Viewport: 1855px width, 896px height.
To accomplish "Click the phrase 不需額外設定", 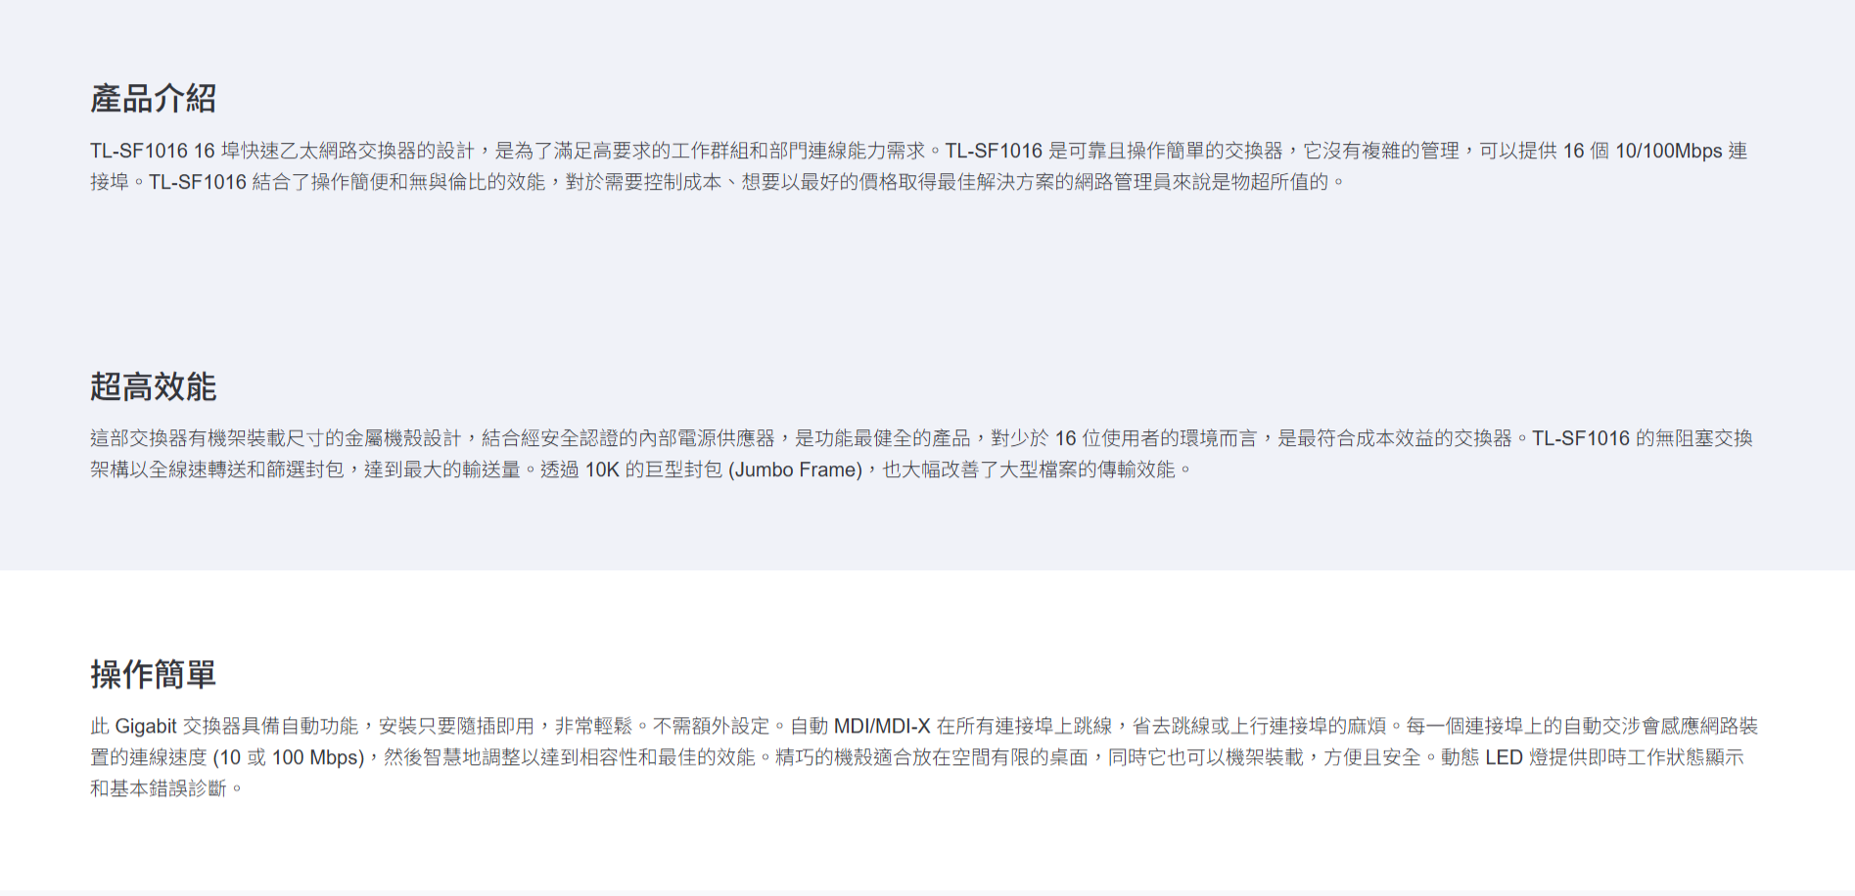I will tap(712, 726).
